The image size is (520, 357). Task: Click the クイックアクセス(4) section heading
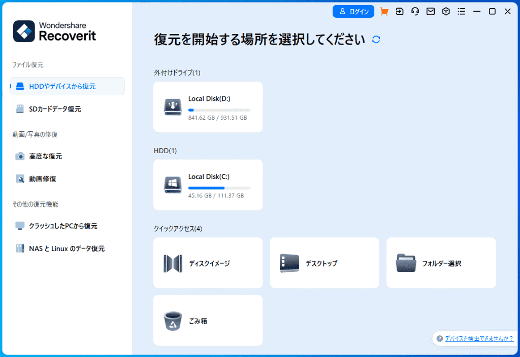pos(178,229)
